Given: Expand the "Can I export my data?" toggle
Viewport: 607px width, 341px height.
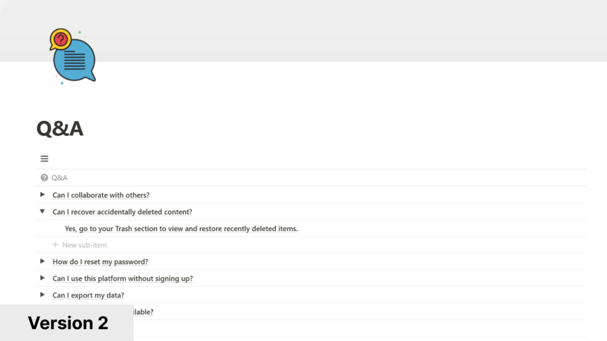Looking at the screenshot, I should [42, 295].
